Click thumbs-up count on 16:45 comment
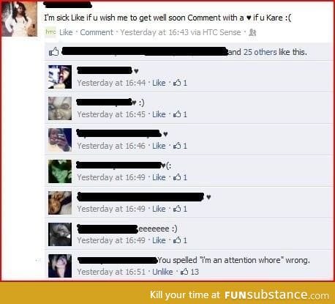 point(180,114)
